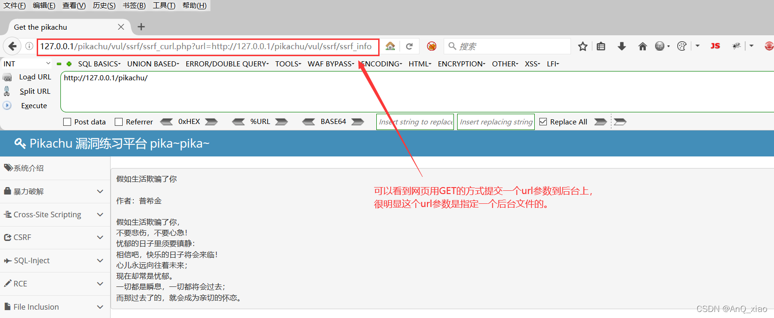
Task: Close the Get the pikachu tab
Action: pos(121,27)
